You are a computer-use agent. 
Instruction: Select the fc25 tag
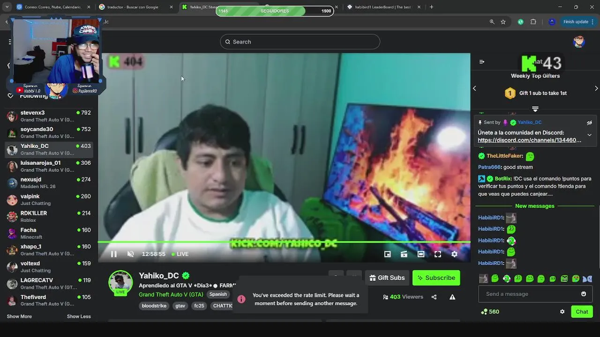[x=199, y=306]
